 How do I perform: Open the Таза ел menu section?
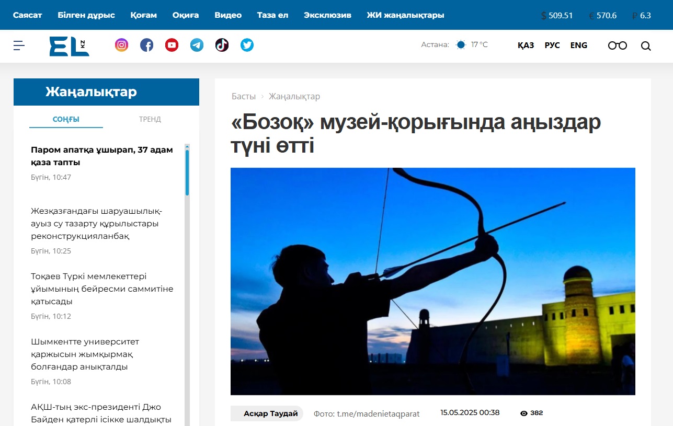(x=273, y=15)
